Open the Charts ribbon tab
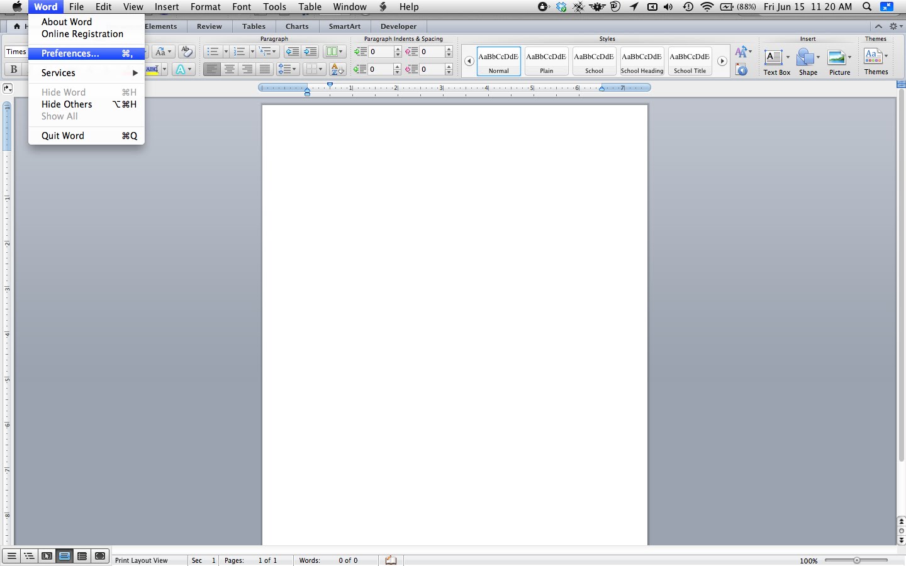Image resolution: width=906 pixels, height=566 pixels. (x=297, y=26)
